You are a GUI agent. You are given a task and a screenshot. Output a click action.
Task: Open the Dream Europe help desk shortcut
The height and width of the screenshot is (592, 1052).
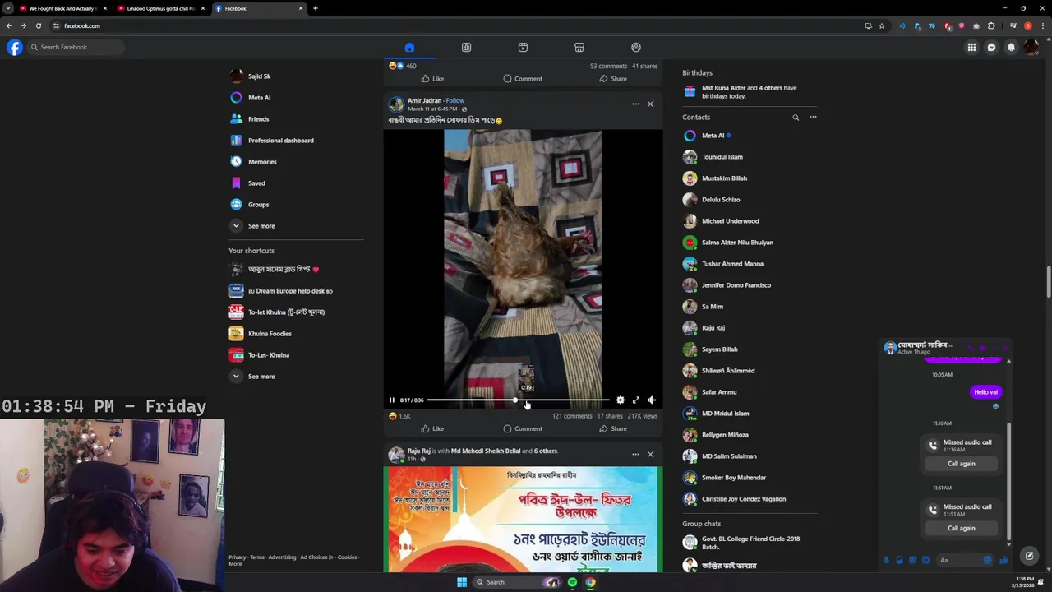(296, 290)
